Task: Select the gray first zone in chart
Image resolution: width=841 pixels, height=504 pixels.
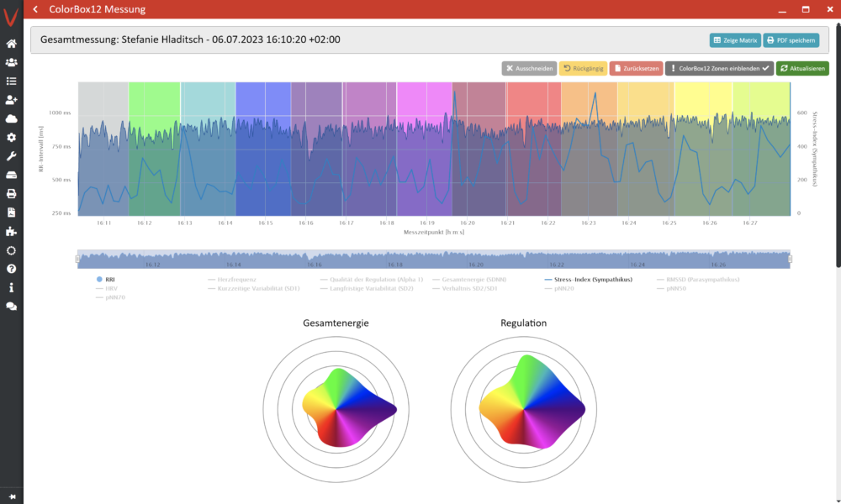Action: point(103,149)
